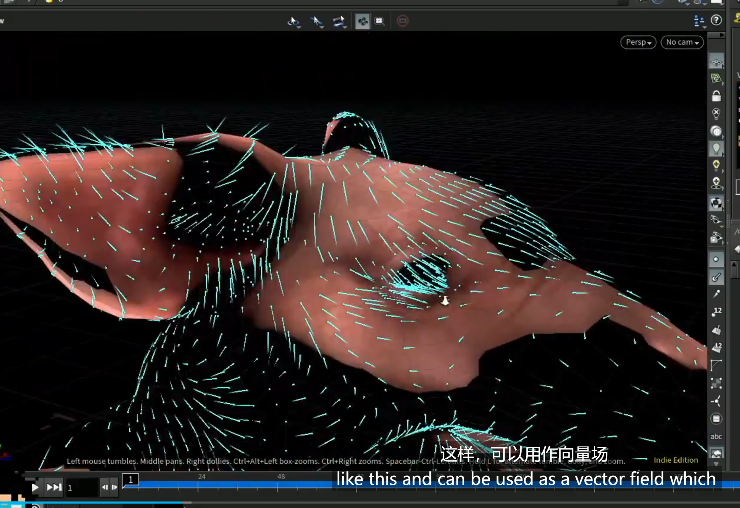Lock camera to view padlock icon

point(716,96)
